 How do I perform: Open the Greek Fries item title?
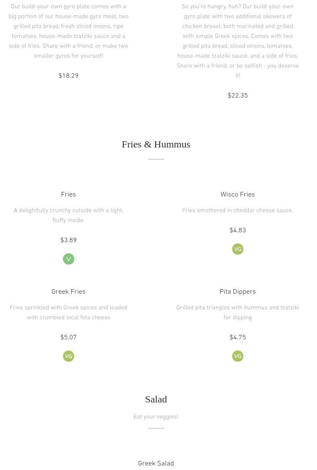pos(68,292)
